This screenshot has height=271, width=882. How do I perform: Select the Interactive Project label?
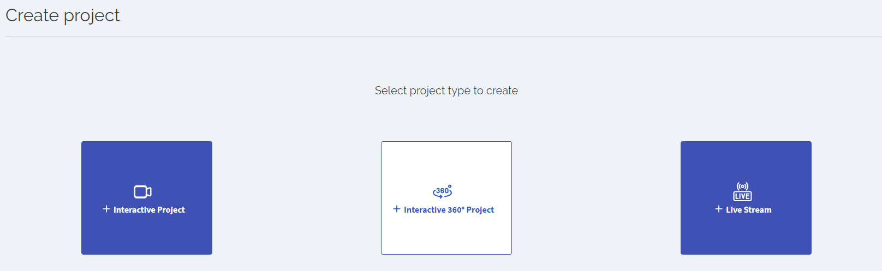click(149, 210)
